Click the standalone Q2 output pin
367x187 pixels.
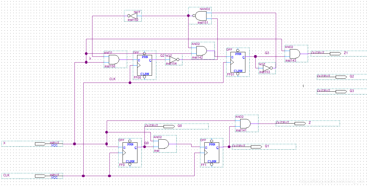341,77
